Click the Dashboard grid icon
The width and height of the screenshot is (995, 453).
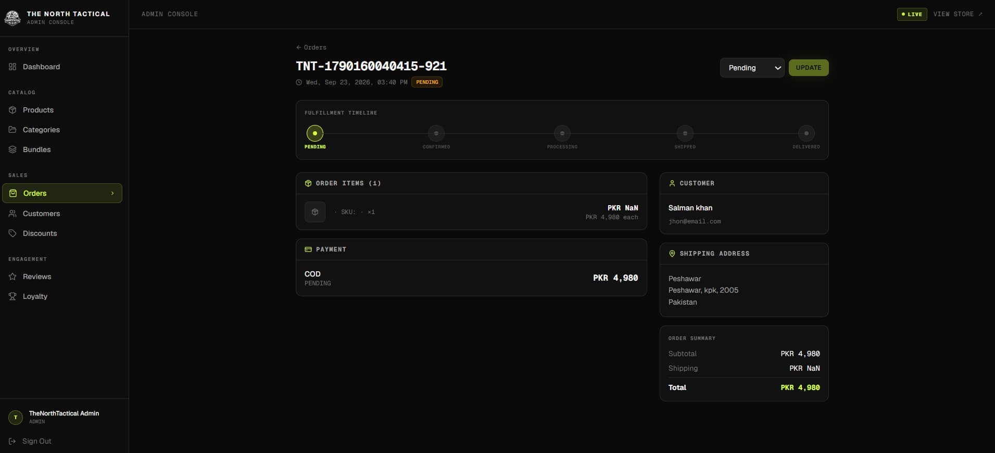[12, 67]
